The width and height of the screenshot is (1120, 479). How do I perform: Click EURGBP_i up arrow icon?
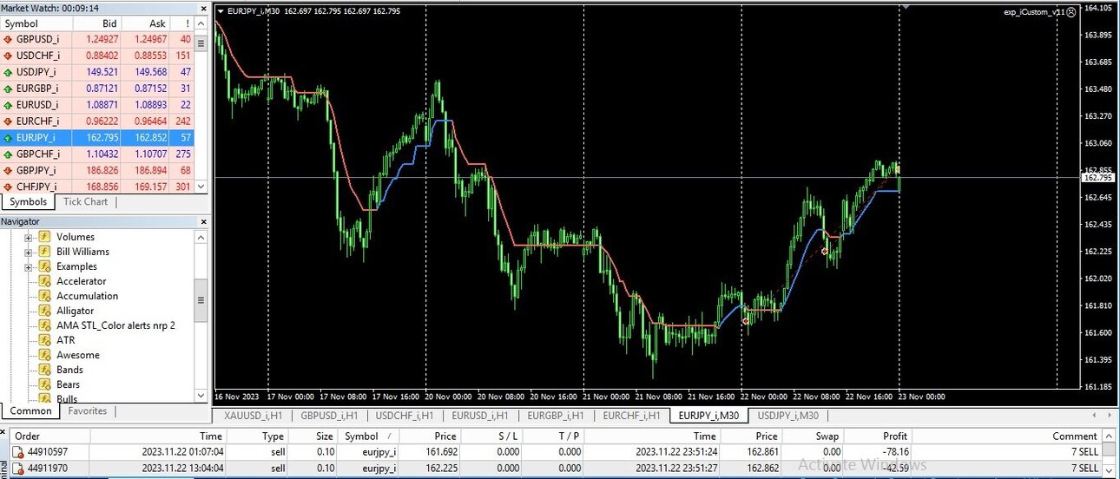[x=8, y=89]
